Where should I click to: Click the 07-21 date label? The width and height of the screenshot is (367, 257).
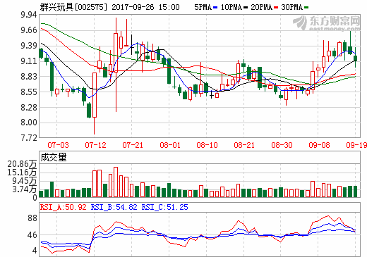[133, 145]
